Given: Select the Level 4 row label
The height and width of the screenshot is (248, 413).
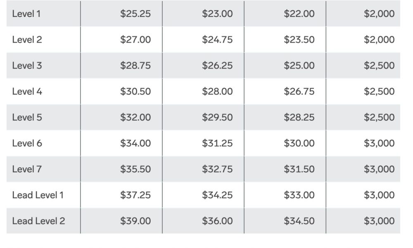Looking at the screenshot, I should (x=27, y=91).
